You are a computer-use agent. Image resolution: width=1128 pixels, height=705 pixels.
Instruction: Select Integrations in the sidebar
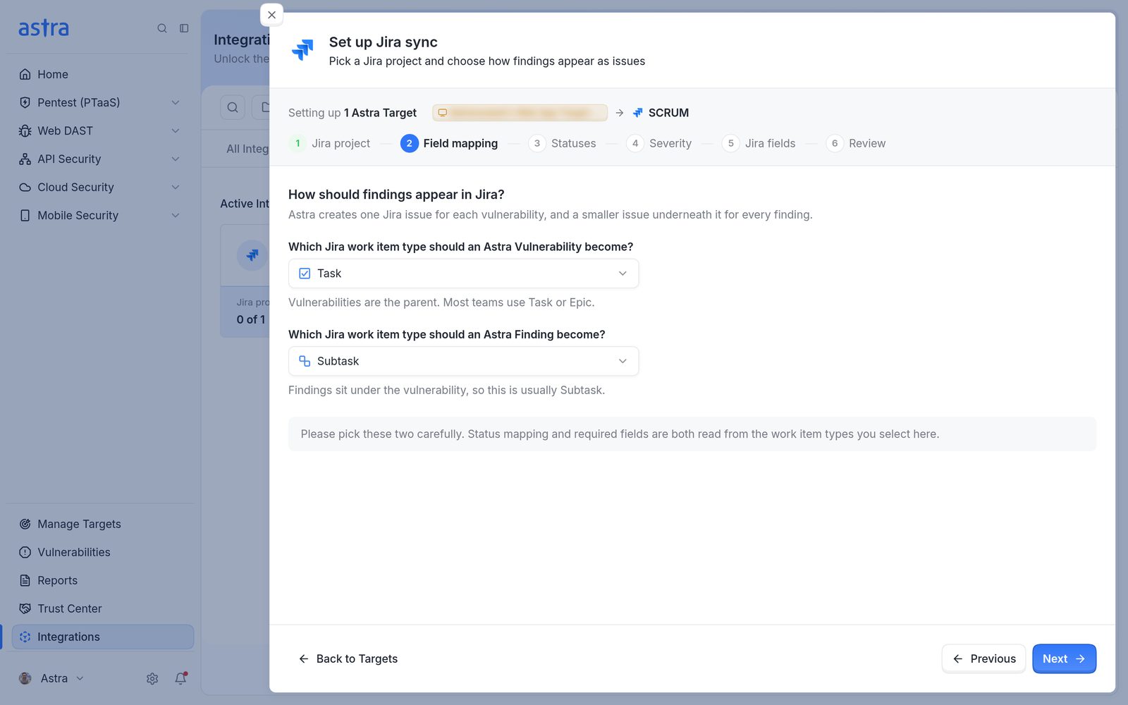(x=103, y=637)
